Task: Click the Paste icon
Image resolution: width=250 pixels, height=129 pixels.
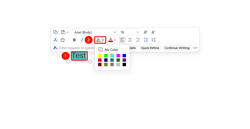Action: point(63,32)
